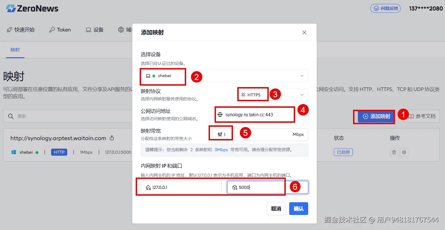Viewport: 445px width, 230px height.
Task: Click the 127.0.0.1 internal IP field
Action: (x=181, y=187)
